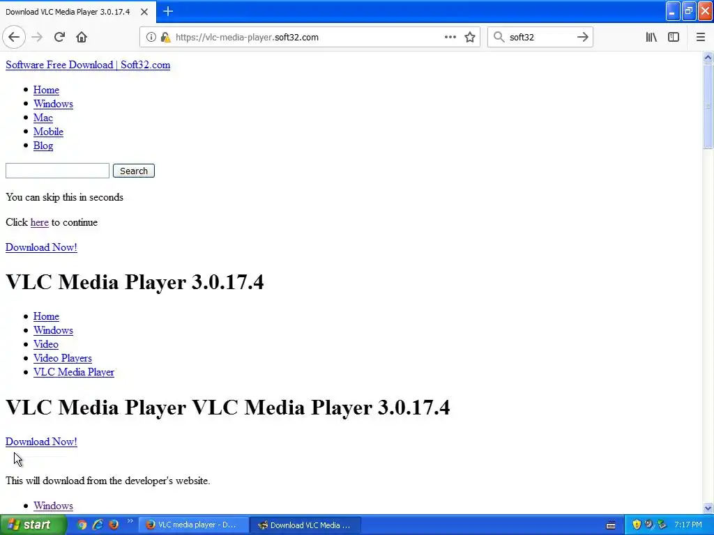Open breadcrumb Windows link

[53, 330]
